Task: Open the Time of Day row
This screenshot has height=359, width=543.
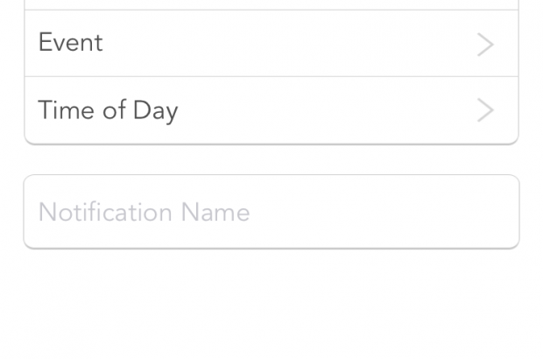Action: click(271, 110)
